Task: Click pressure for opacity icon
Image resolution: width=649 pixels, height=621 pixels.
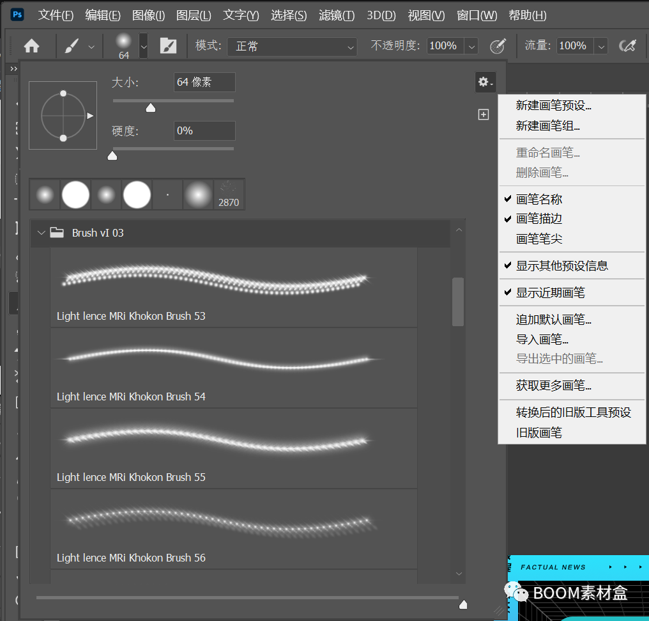Action: point(498,46)
